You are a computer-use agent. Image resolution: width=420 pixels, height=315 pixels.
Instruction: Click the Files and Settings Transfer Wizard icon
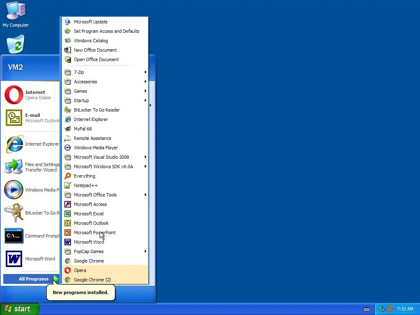(x=14, y=167)
